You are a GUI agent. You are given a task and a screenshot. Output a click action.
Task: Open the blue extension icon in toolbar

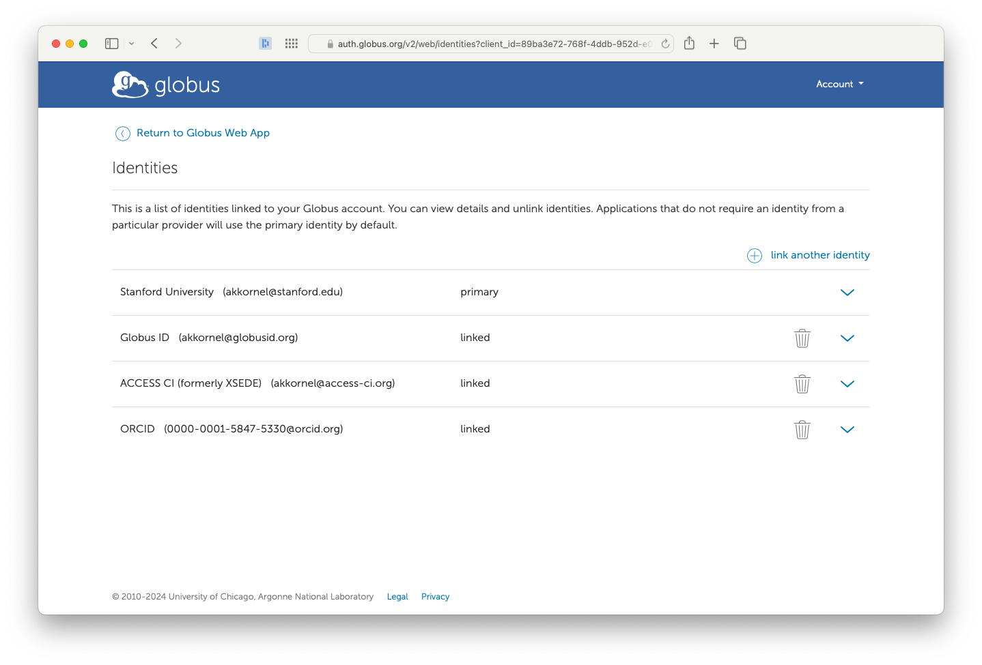click(x=266, y=44)
